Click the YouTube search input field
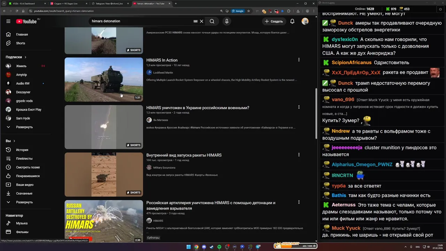The height and width of the screenshot is (251, 446). (x=141, y=21)
